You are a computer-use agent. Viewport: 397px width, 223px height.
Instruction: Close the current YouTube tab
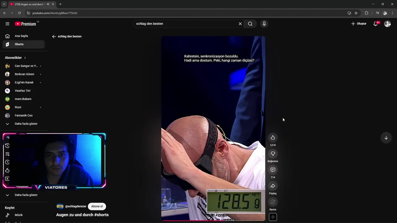(x=53, y=4)
